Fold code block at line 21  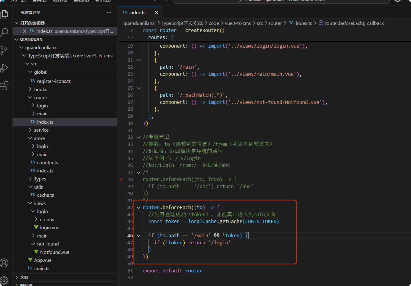138,60
